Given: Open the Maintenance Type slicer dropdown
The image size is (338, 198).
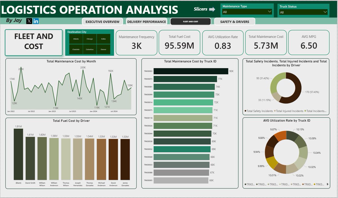Looking at the screenshot, I should (247, 12).
